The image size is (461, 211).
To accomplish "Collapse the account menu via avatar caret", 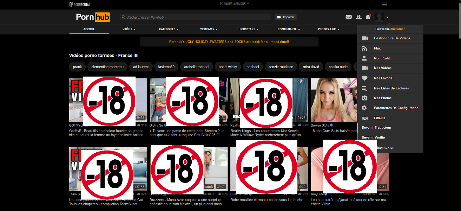I will (387, 17).
